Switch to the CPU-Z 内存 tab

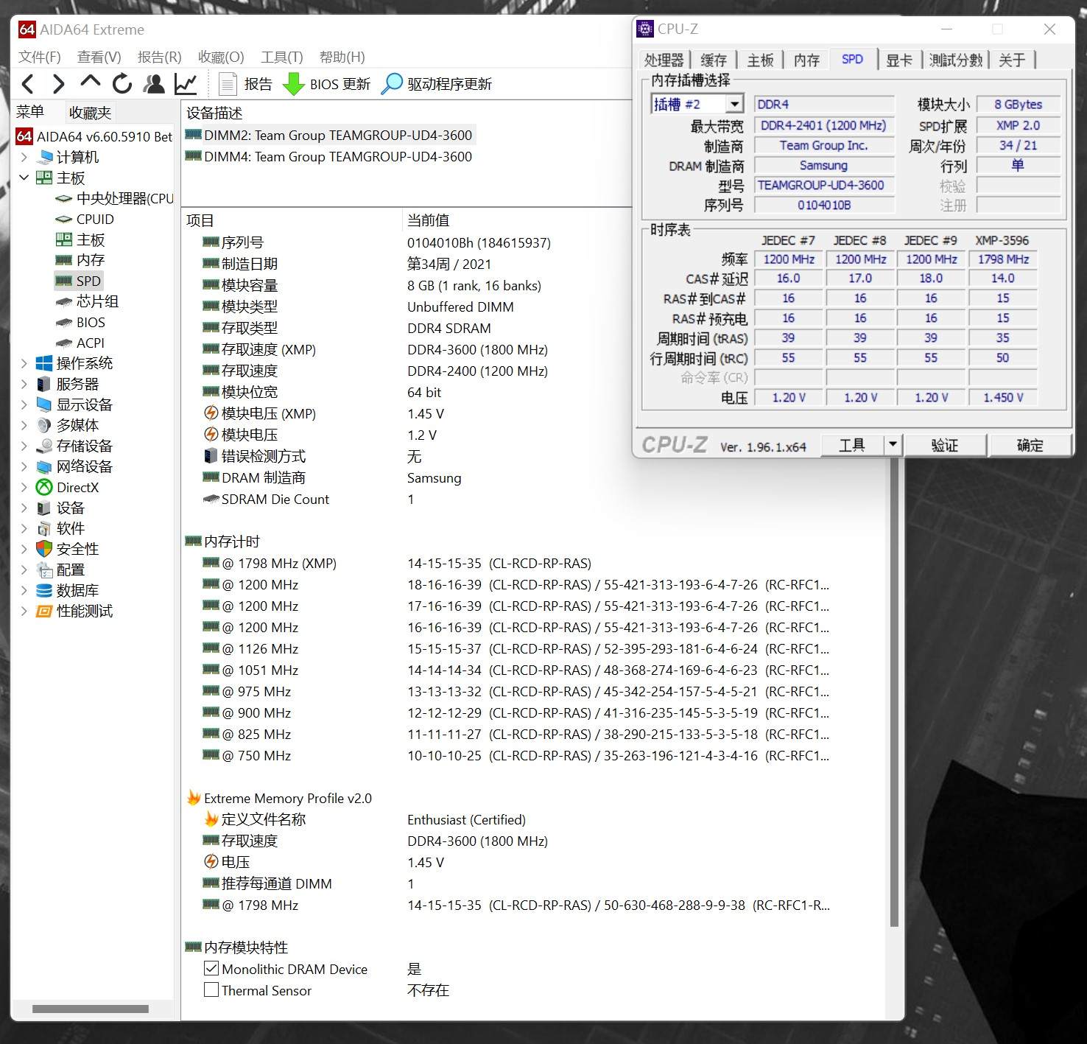806,60
